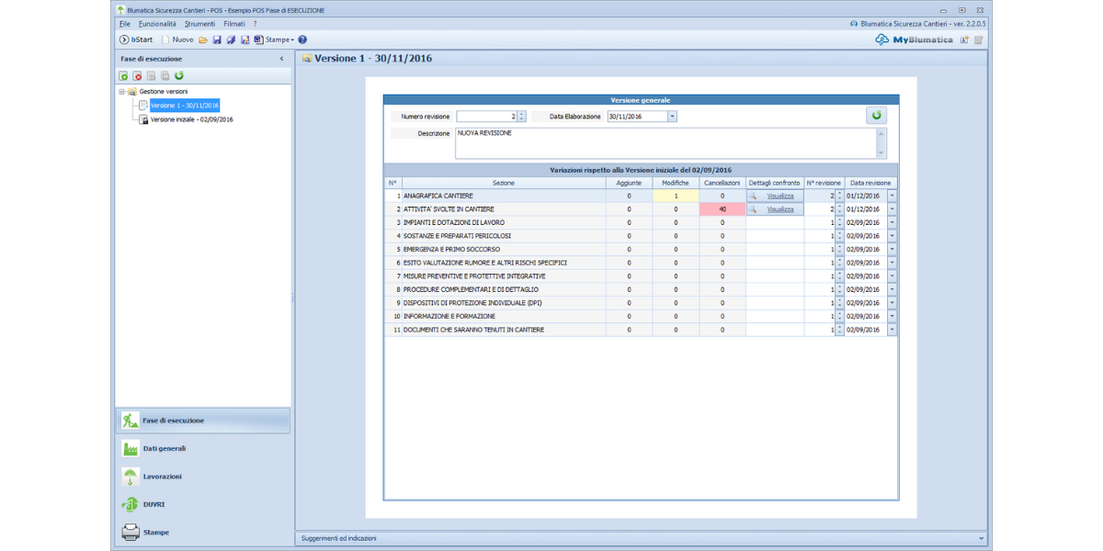Open the Data Elaborazione date dropdown
The image size is (1103, 551).
click(x=672, y=117)
